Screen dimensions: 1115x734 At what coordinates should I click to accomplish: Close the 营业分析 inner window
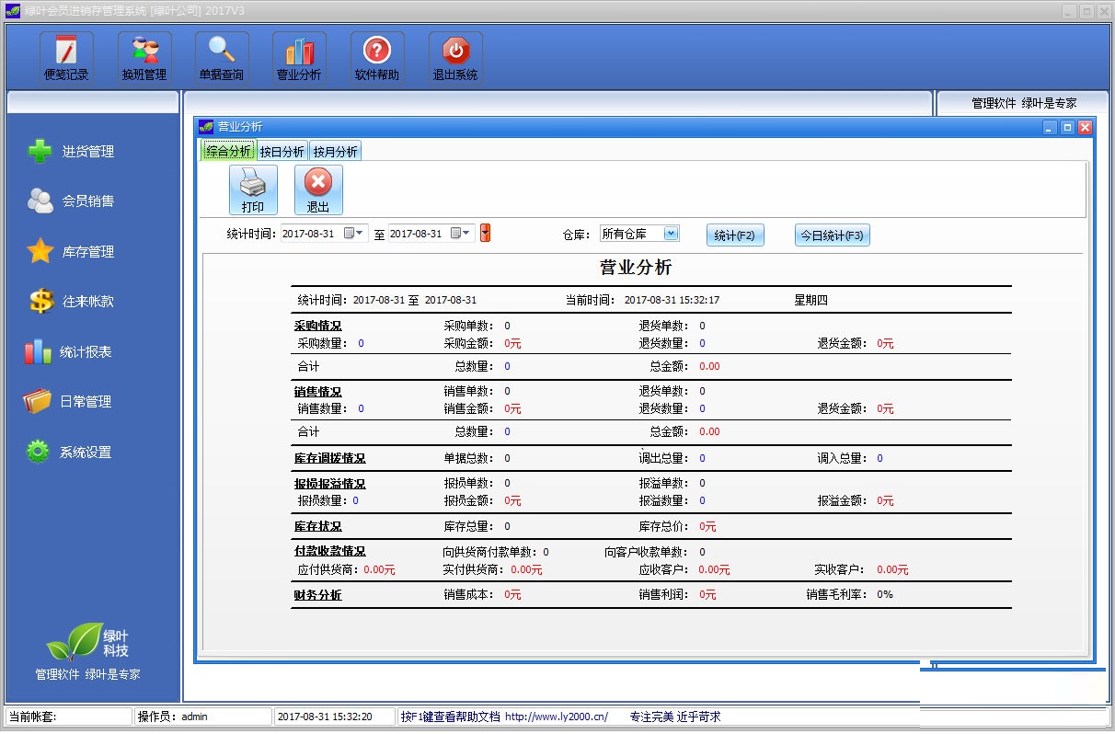tap(1085, 128)
